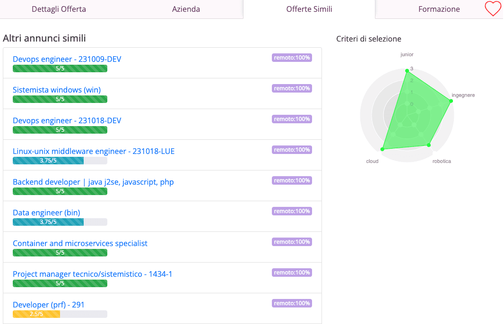The width and height of the screenshot is (504, 324).
Task: Click 5/5 score bar under Project manager tecnico
Action: (60, 283)
